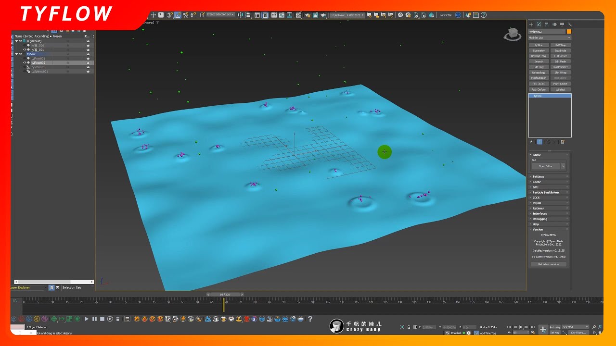Click the first flame preset icon

[x=137, y=319]
